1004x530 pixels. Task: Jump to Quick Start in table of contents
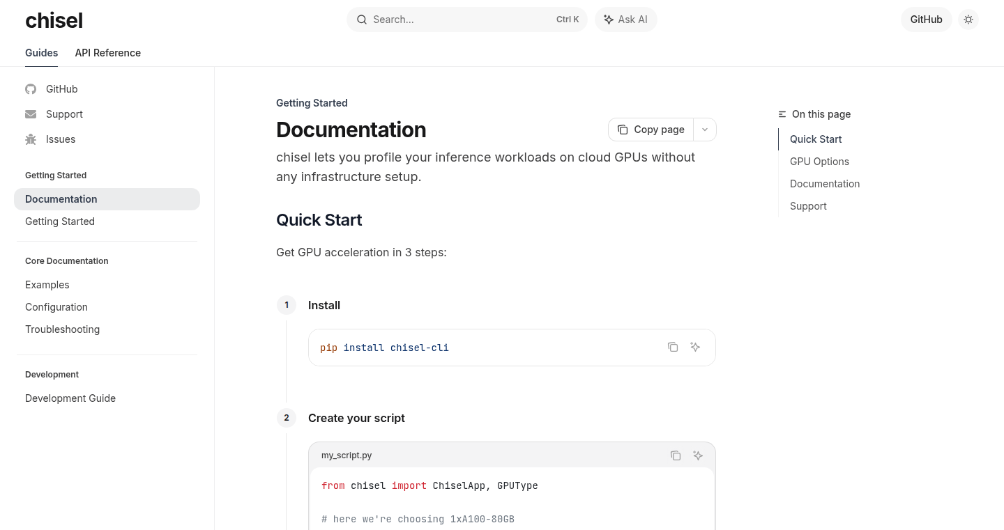pyautogui.click(x=816, y=139)
